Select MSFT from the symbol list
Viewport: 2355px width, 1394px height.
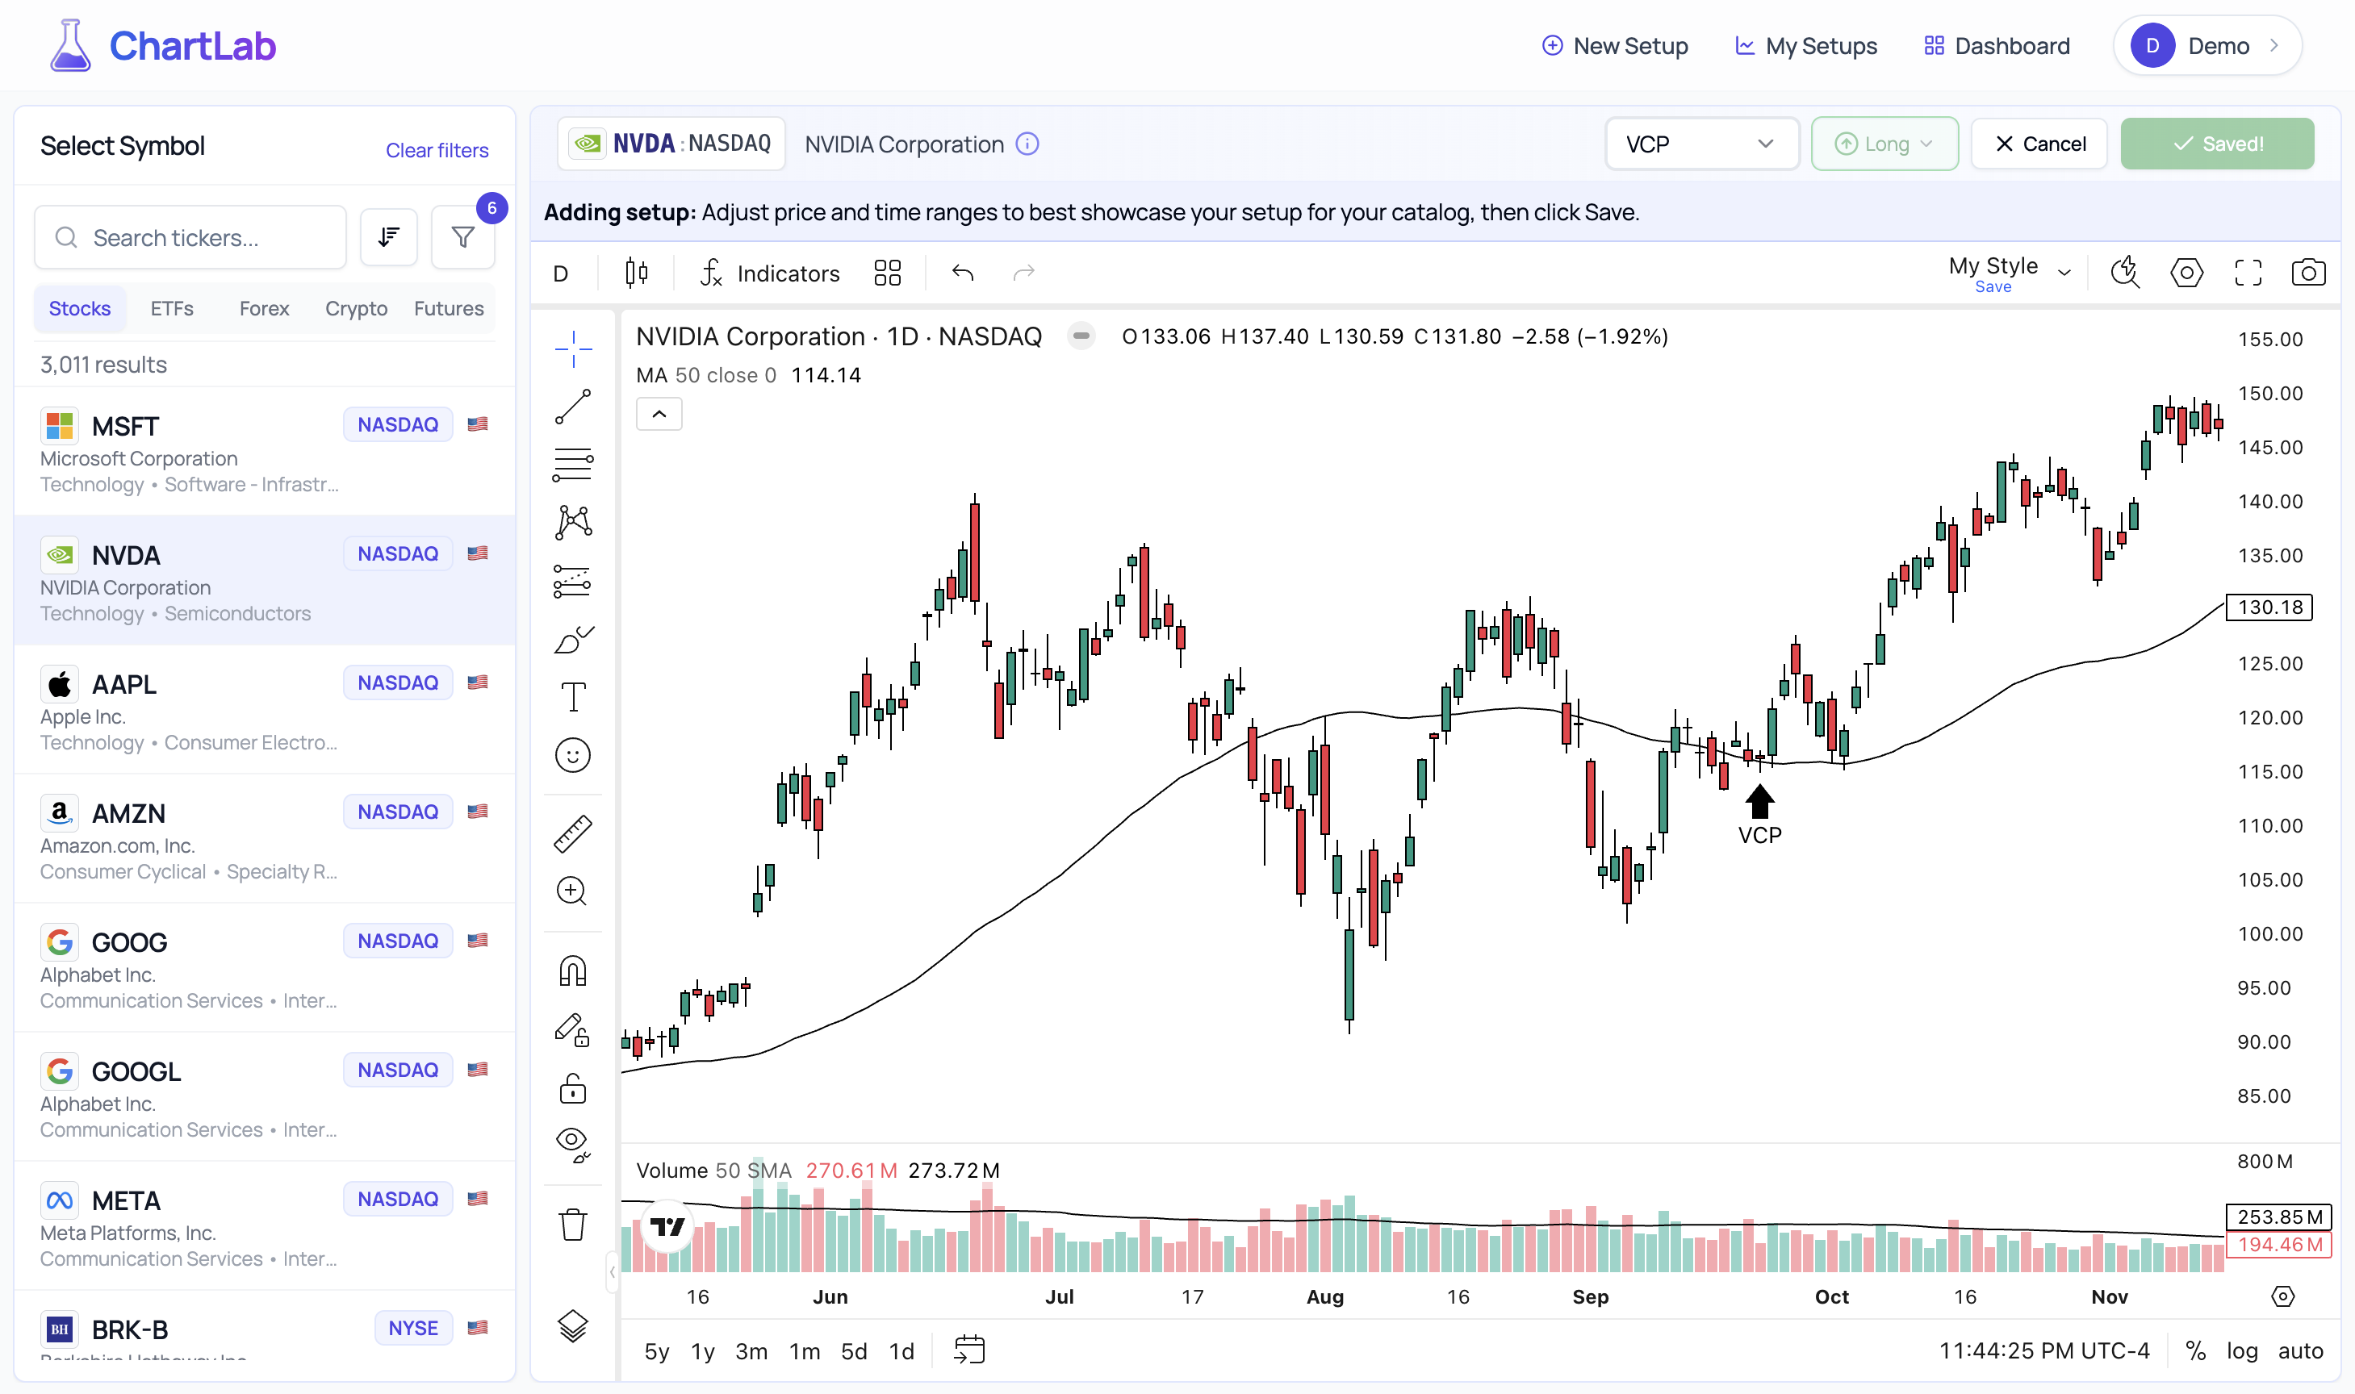264,451
